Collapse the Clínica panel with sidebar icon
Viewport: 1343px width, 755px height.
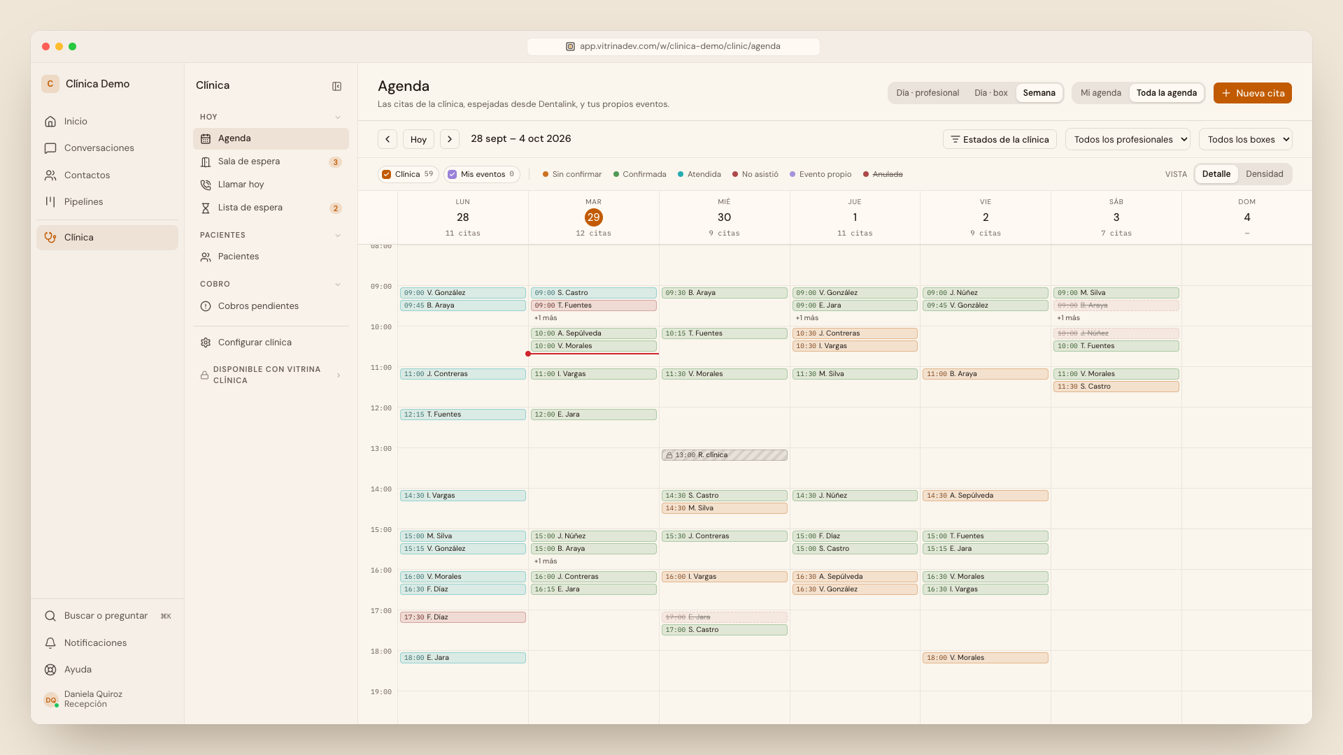pos(336,86)
